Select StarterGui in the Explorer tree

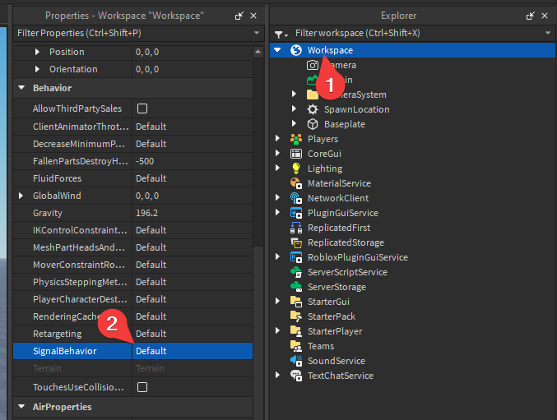(328, 302)
